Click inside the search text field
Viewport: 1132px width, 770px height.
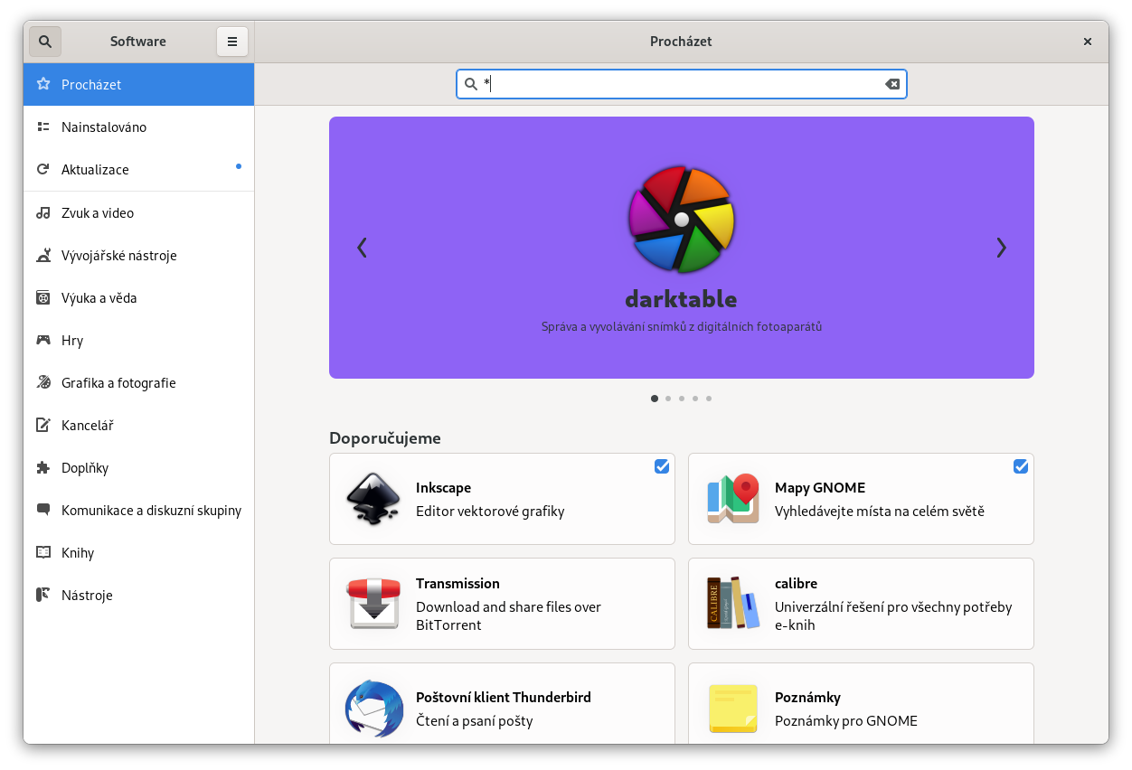click(x=678, y=84)
